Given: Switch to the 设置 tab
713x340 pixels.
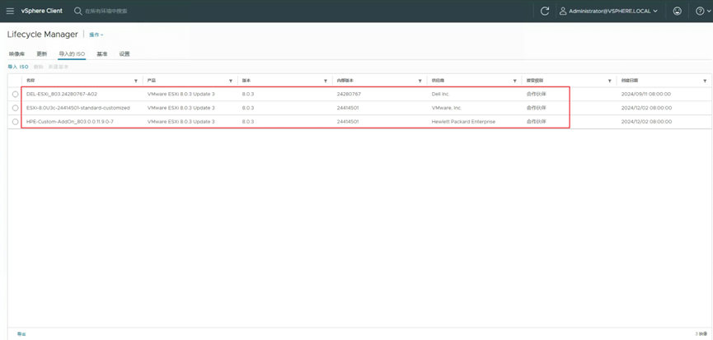Looking at the screenshot, I should coord(124,54).
